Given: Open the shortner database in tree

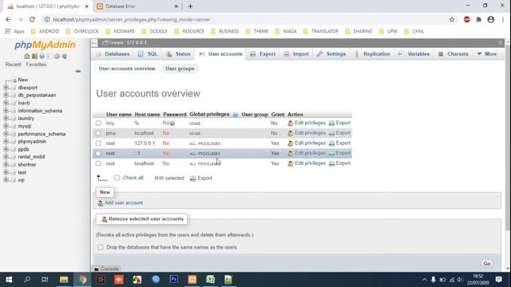Looking at the screenshot, I should point(27,165).
